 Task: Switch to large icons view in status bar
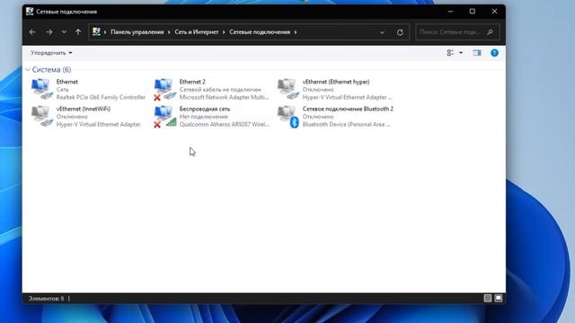tap(499, 299)
